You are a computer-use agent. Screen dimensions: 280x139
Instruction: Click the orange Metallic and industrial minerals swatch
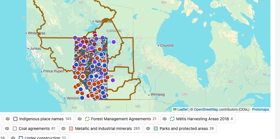(x=71, y=129)
